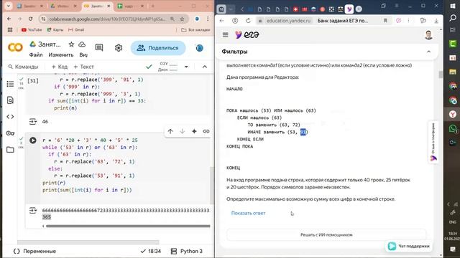
Task: Click the Python 3 runtime indicator
Action: pyautogui.click(x=187, y=251)
